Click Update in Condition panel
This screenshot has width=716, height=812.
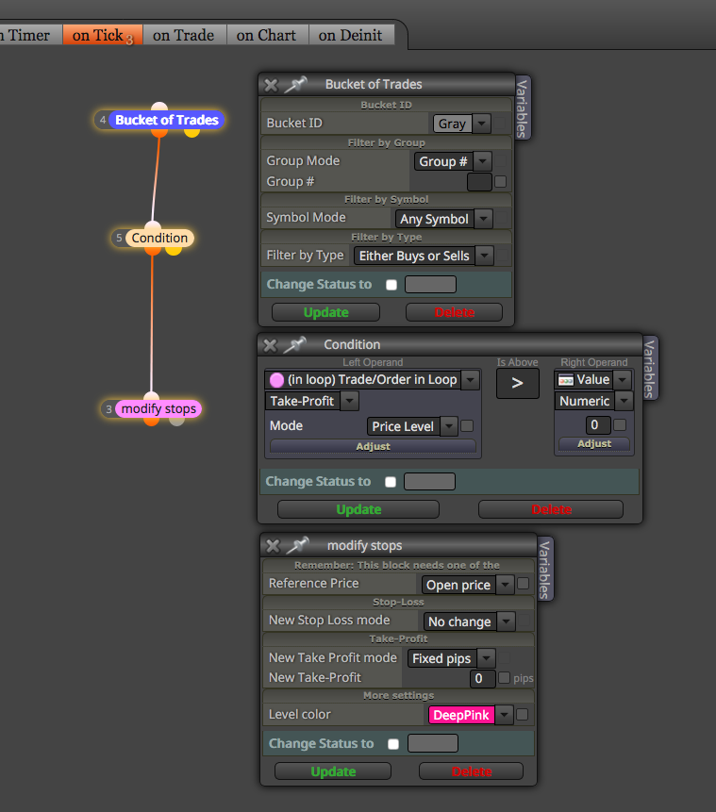coord(358,509)
